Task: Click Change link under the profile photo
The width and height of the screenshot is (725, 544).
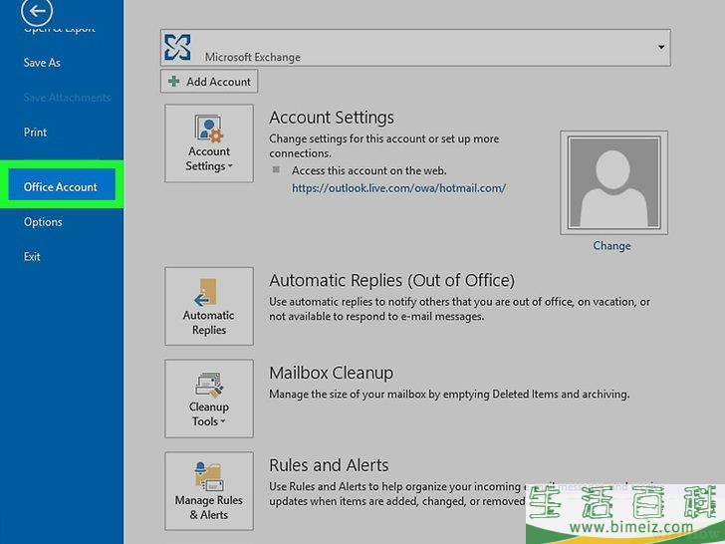Action: [611, 246]
